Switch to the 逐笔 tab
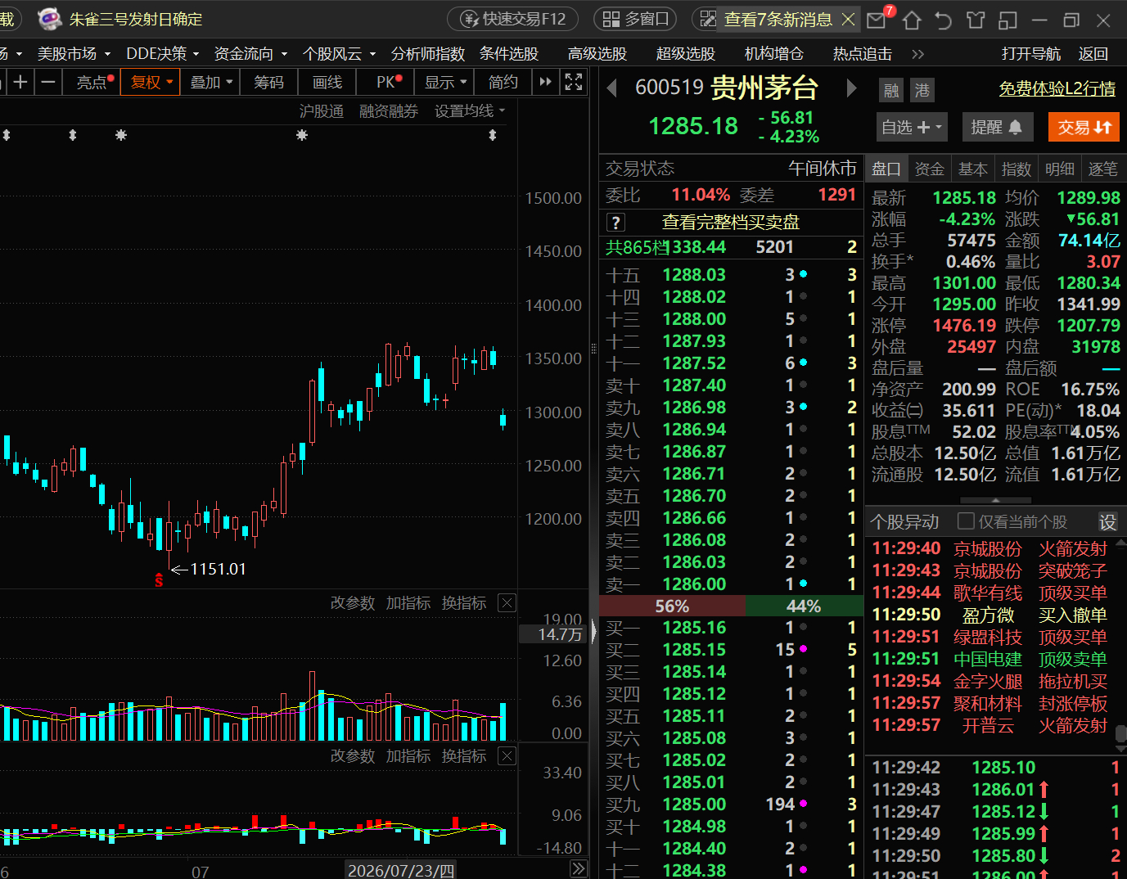 (x=1103, y=169)
